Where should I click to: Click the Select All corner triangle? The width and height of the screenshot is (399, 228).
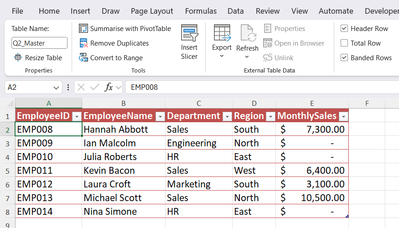click(x=10, y=104)
